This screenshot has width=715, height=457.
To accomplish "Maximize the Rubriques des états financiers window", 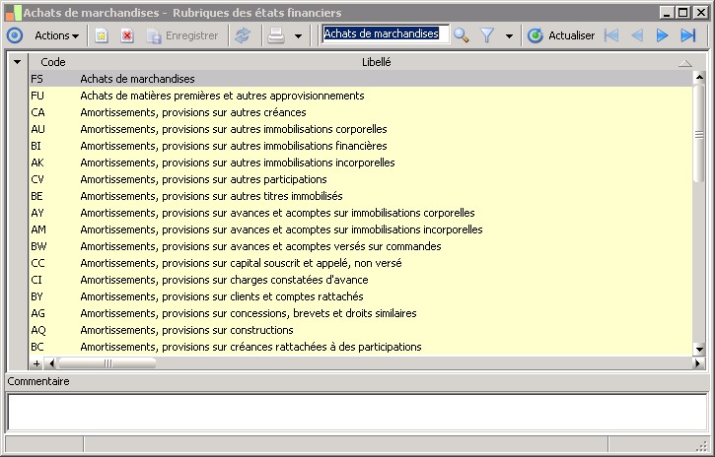I will [683, 12].
